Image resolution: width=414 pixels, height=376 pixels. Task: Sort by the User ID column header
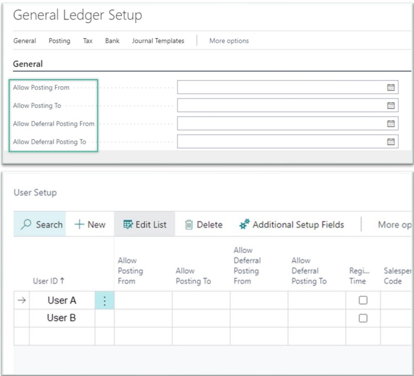(x=49, y=281)
